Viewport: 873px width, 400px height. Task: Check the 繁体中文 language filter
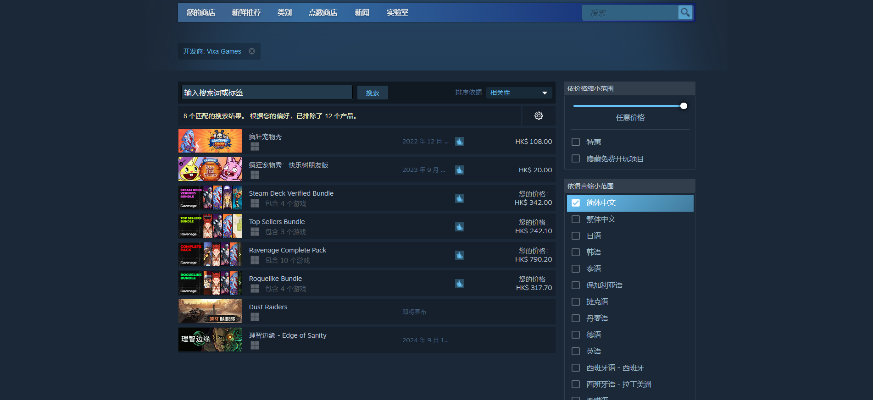click(576, 219)
